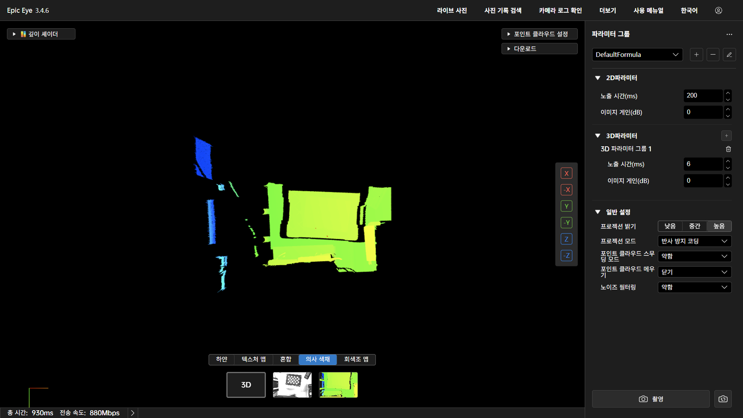Remove parameter group with minus icon
Screen dimensions: 743x418
point(713,55)
